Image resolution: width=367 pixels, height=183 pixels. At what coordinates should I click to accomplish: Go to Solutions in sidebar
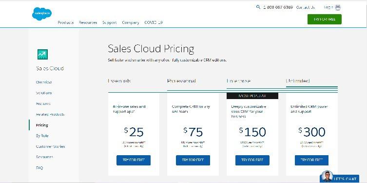click(x=44, y=93)
